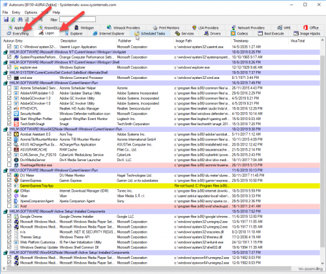This screenshot has width=326, height=274.
Task: Switch to the Explorer tab
Action: pos(74,33)
